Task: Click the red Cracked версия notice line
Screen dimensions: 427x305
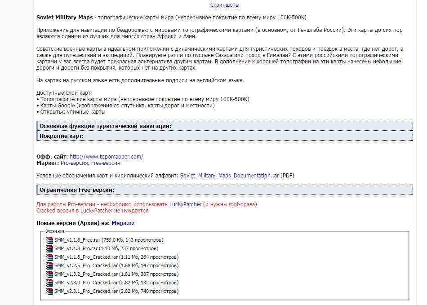Action: tap(92, 211)
